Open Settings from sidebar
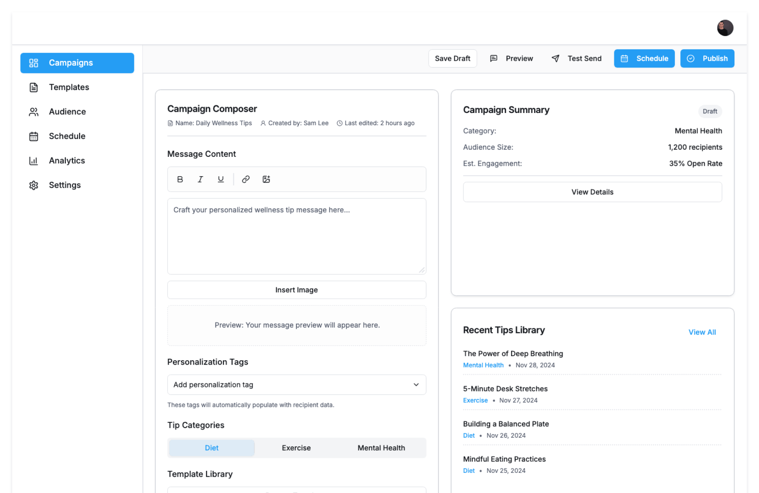The width and height of the screenshot is (759, 493). coord(64,185)
